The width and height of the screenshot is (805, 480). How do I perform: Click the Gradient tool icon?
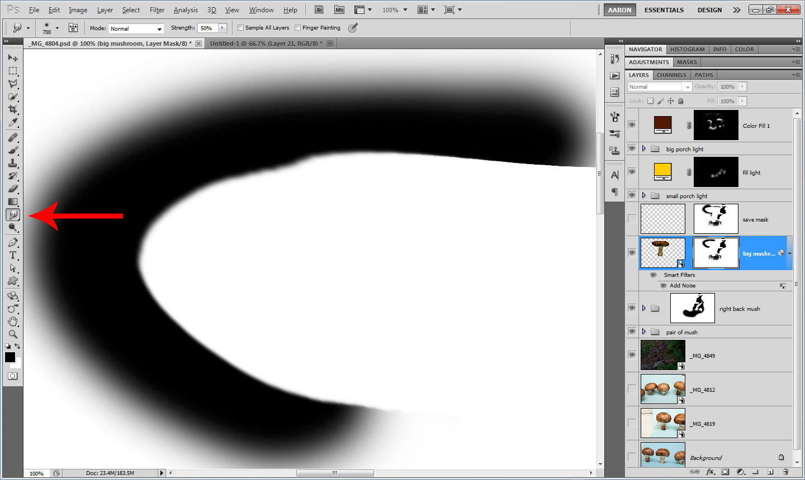[x=13, y=201]
